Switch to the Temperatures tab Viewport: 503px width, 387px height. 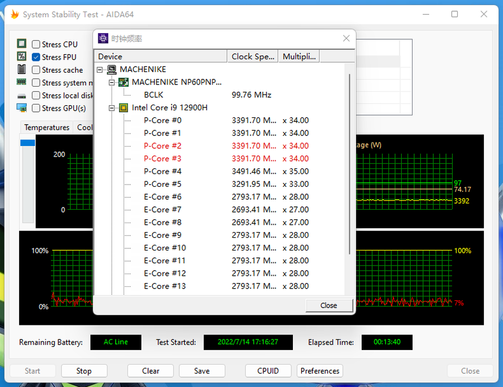pyautogui.click(x=47, y=128)
